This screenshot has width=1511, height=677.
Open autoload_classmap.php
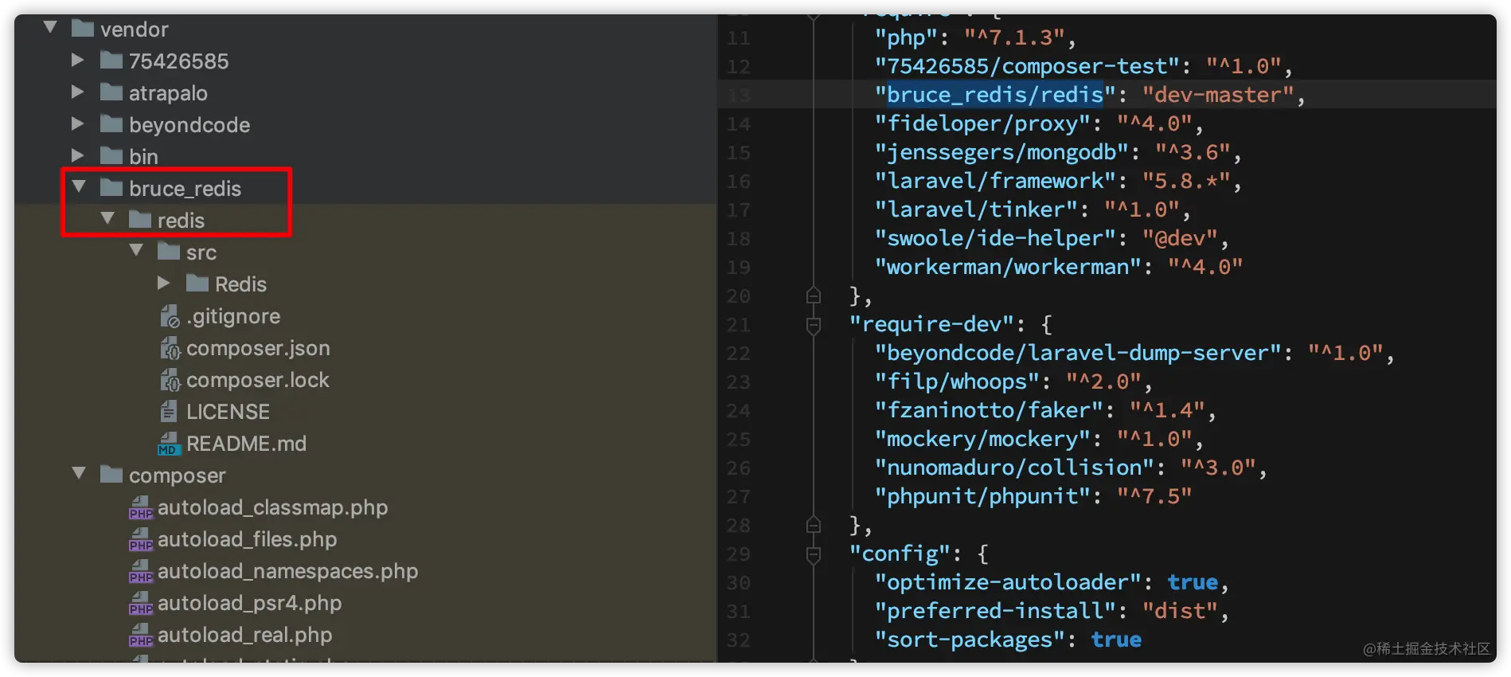[x=272, y=507]
